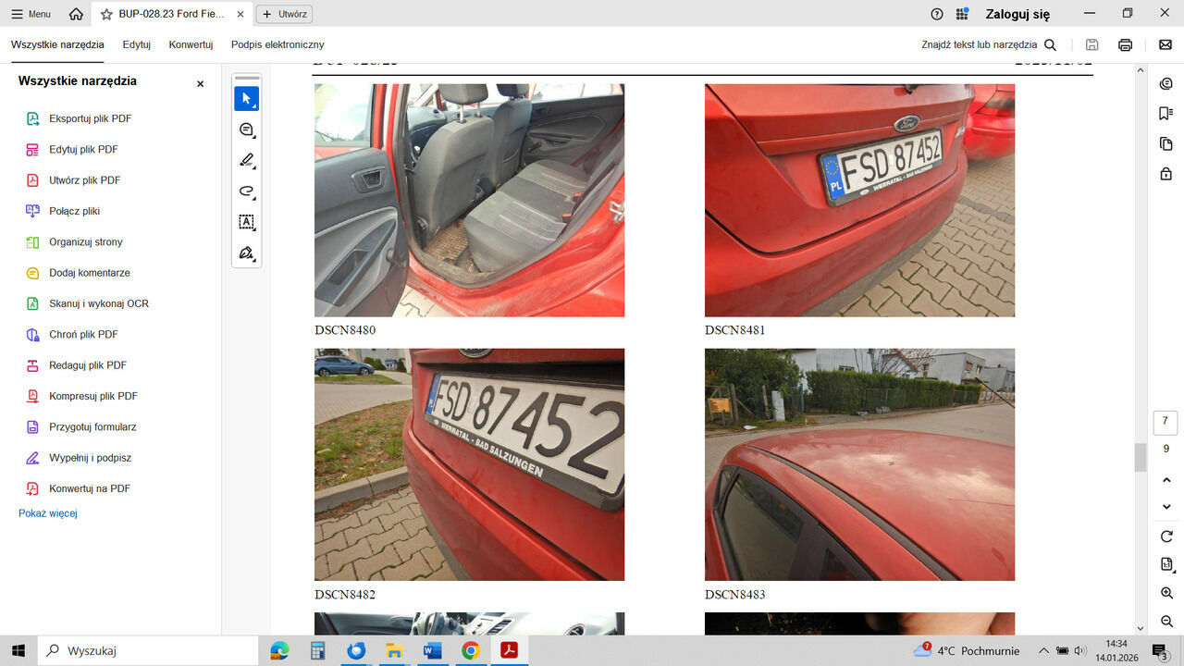Image resolution: width=1184 pixels, height=666 pixels.
Task: Click Zaloguj się to sign in
Action: [1017, 14]
